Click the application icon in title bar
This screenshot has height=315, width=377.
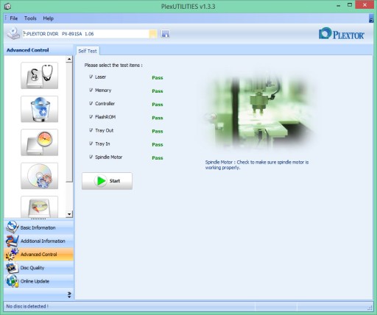point(7,6)
